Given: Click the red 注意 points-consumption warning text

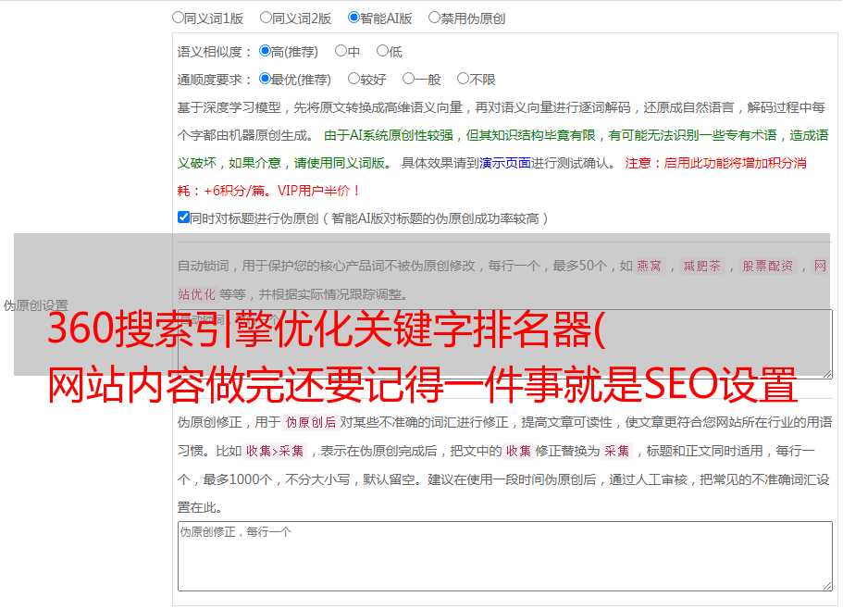Looking at the screenshot, I should 492,177.
